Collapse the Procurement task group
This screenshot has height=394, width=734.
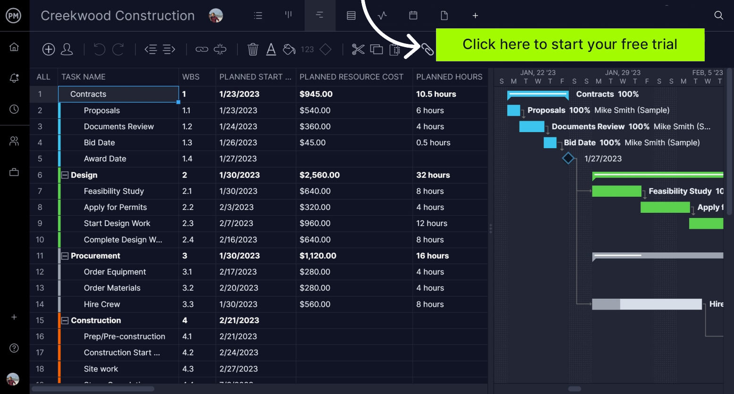[x=65, y=256]
